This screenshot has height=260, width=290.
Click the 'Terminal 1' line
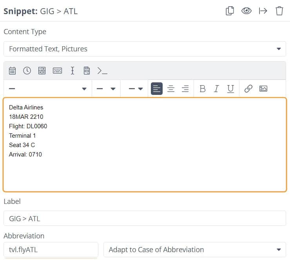click(x=22, y=136)
